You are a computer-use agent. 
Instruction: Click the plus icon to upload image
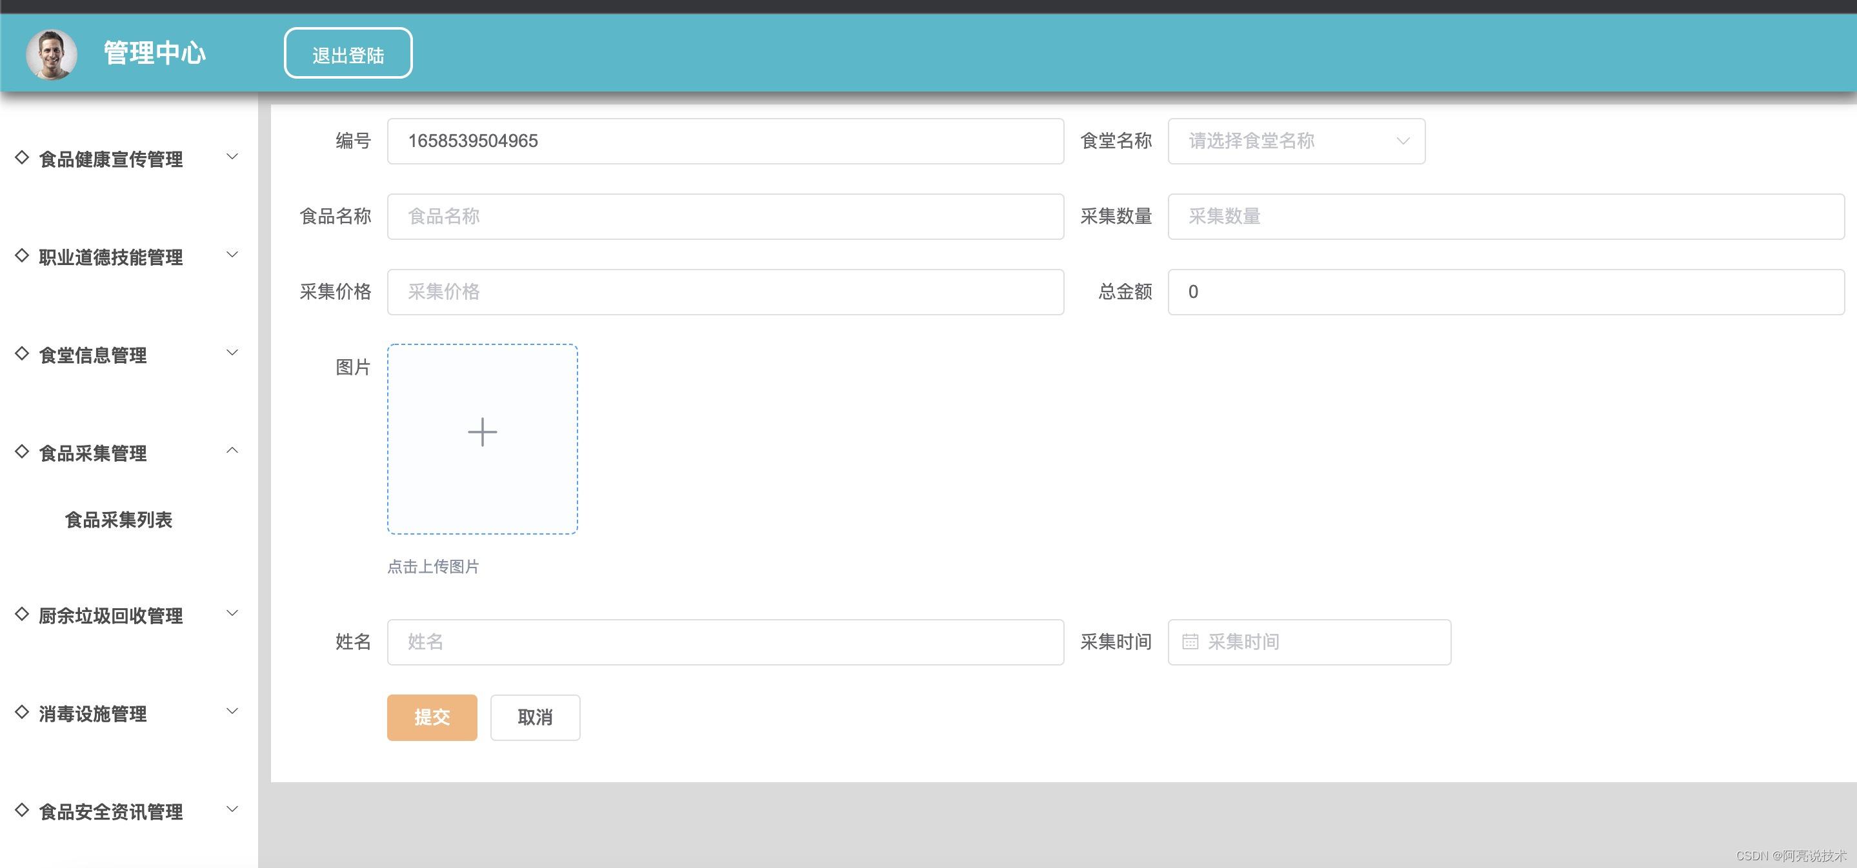coord(482,432)
